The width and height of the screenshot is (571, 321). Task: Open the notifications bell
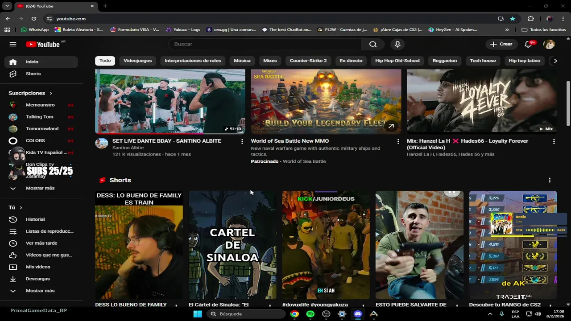click(529, 44)
